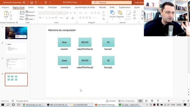
Task: Open Transmissão ao vivo Chrome taskbar item
Action: click(34, 105)
